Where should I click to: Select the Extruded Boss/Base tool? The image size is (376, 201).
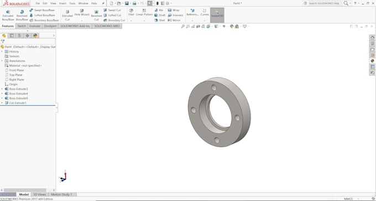pyautogui.click(x=8, y=15)
